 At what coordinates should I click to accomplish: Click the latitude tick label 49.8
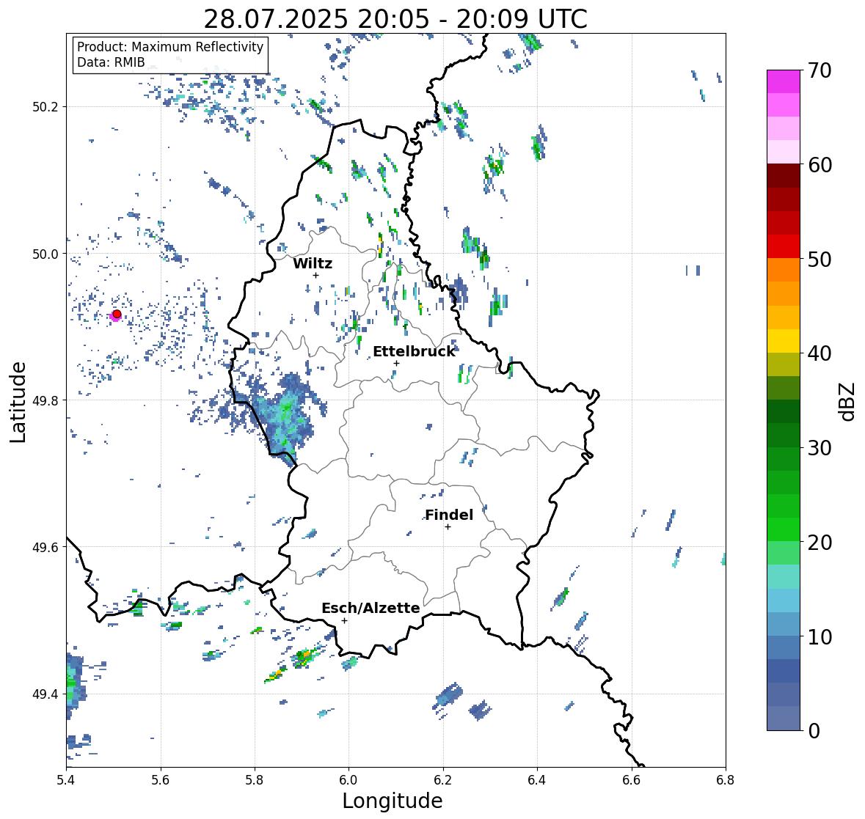coord(45,400)
